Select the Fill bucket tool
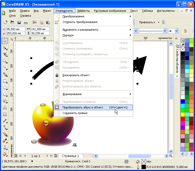The width and height of the screenshot is (195, 171). pos(5,154)
